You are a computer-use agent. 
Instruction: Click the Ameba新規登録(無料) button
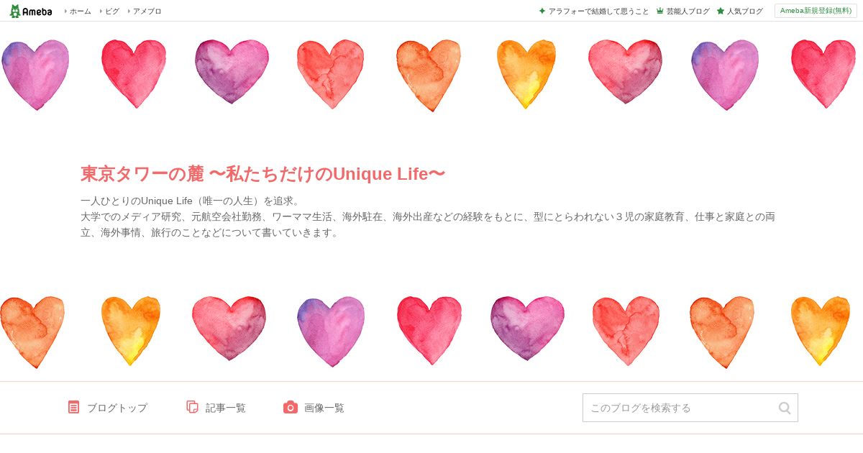[816, 11]
